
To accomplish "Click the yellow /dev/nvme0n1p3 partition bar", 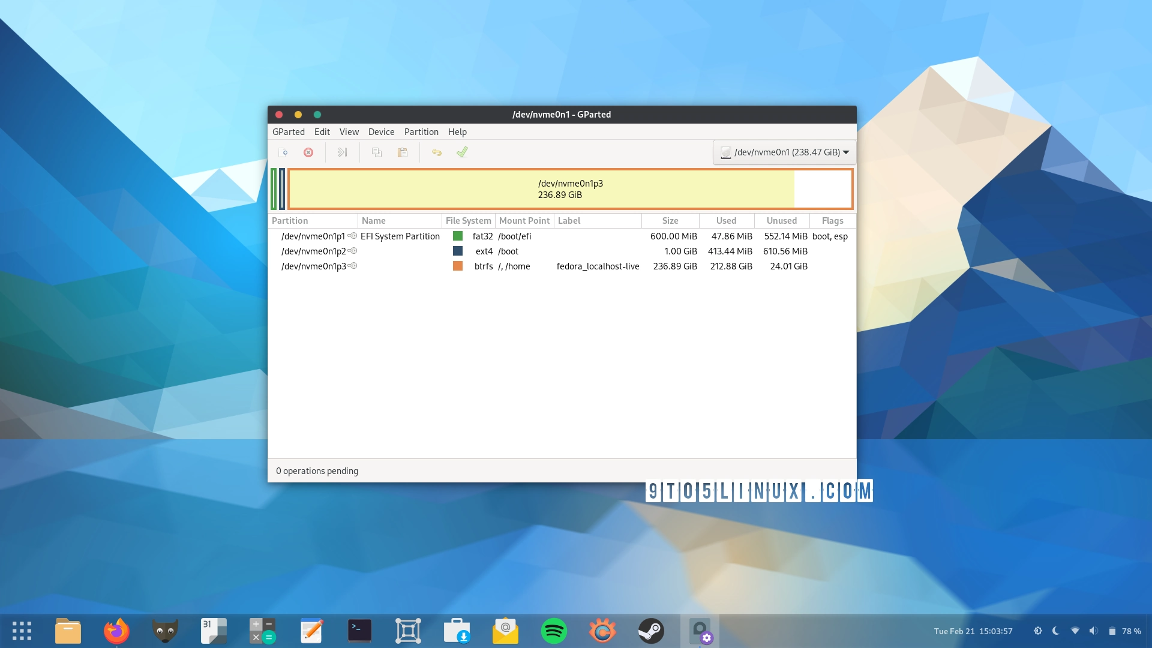I will click(540, 189).
